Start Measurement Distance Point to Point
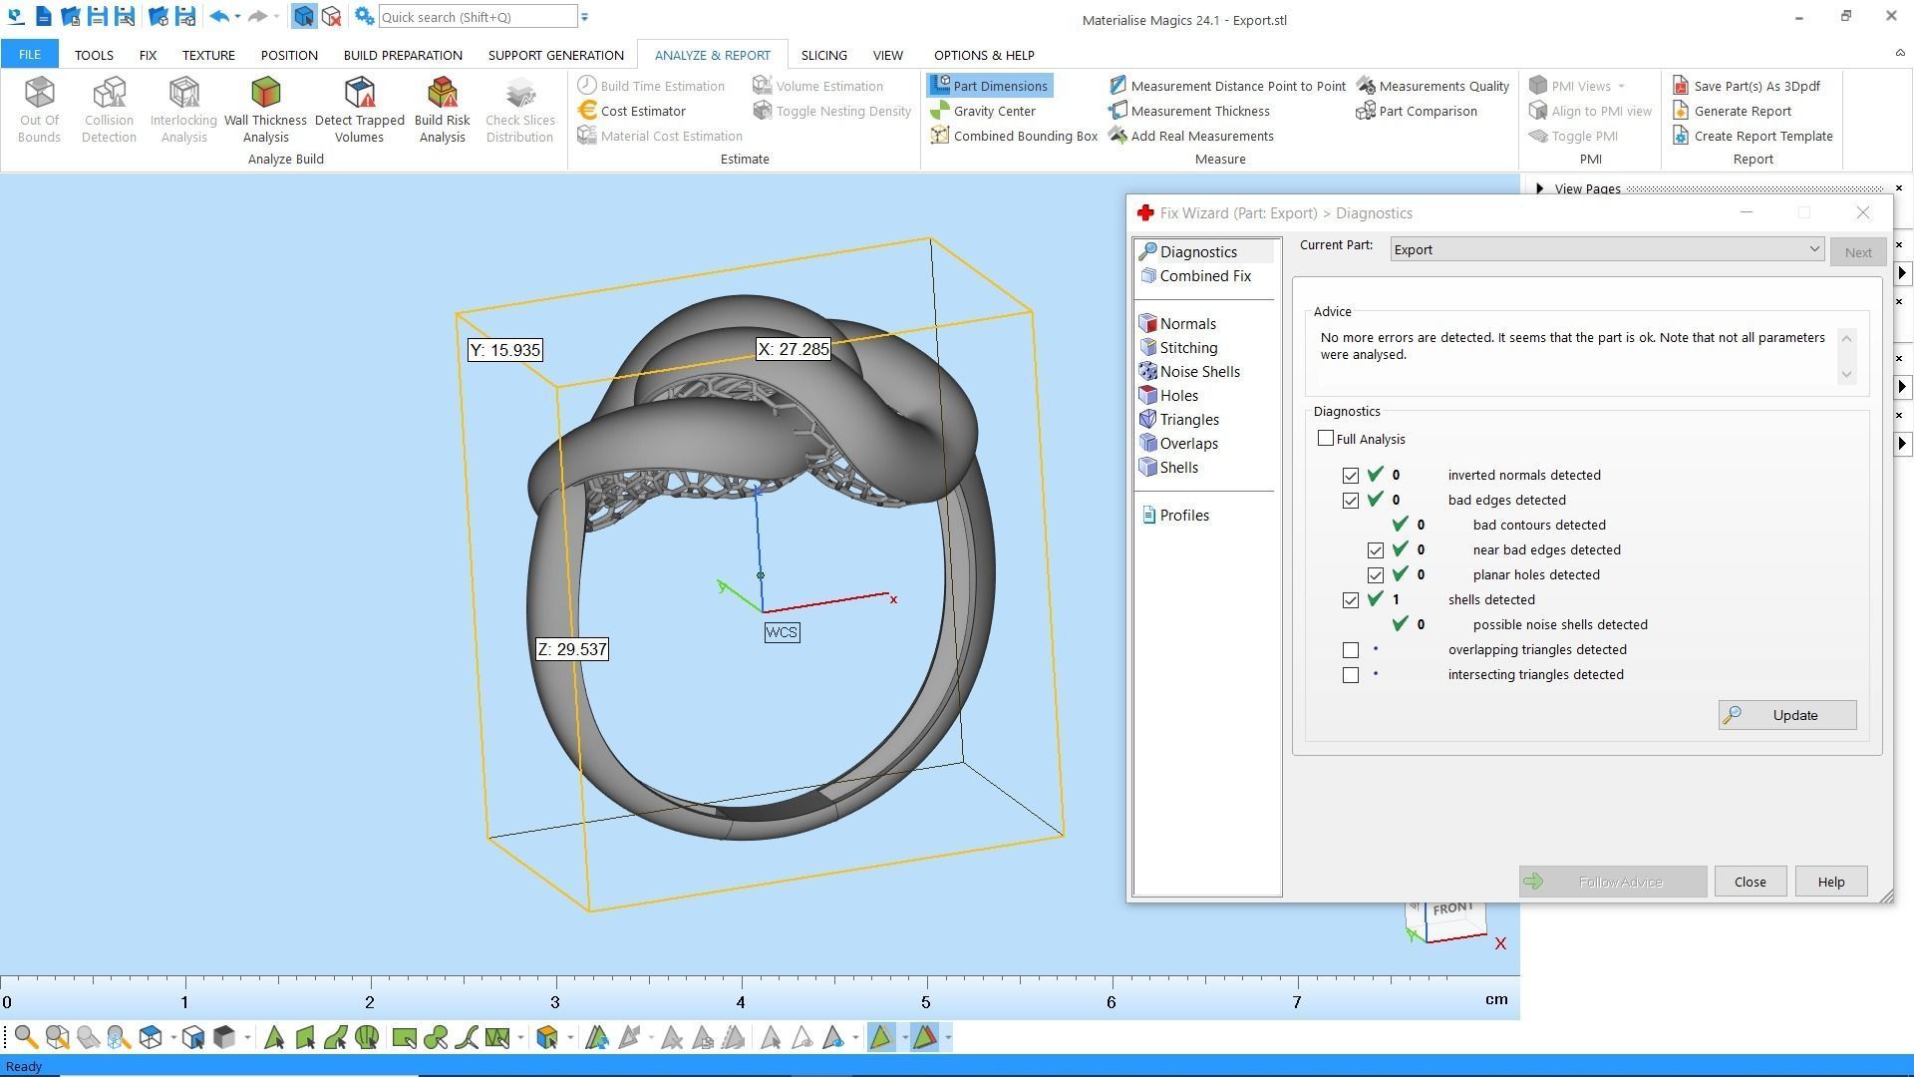 (x=1226, y=86)
